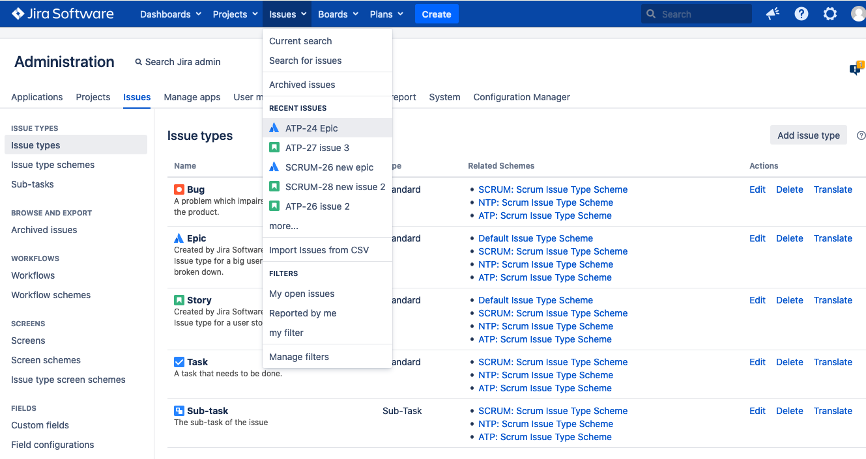866x459 pixels.
Task: Click the Story issue type icon
Action: click(179, 300)
